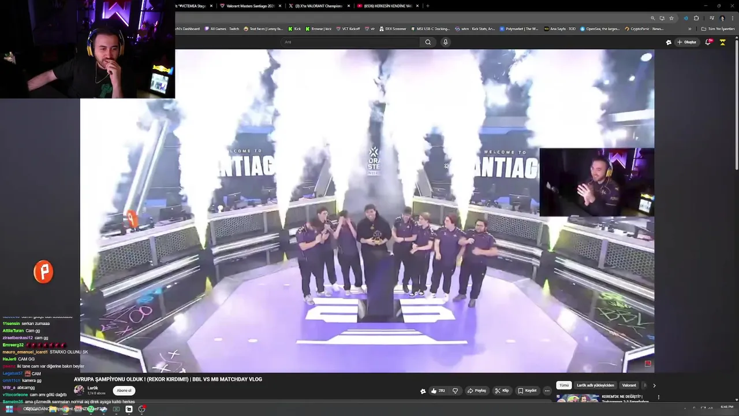
Task: Open YouTube notifications bell
Action: [708, 42]
